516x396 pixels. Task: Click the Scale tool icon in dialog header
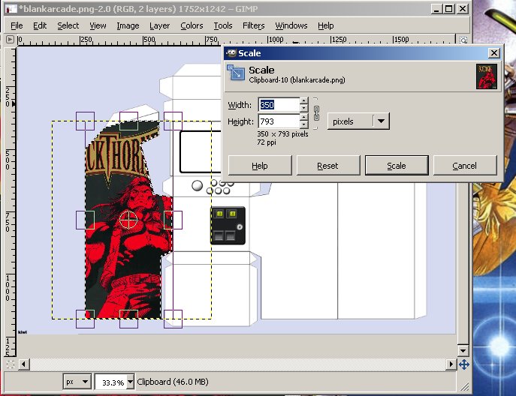236,73
